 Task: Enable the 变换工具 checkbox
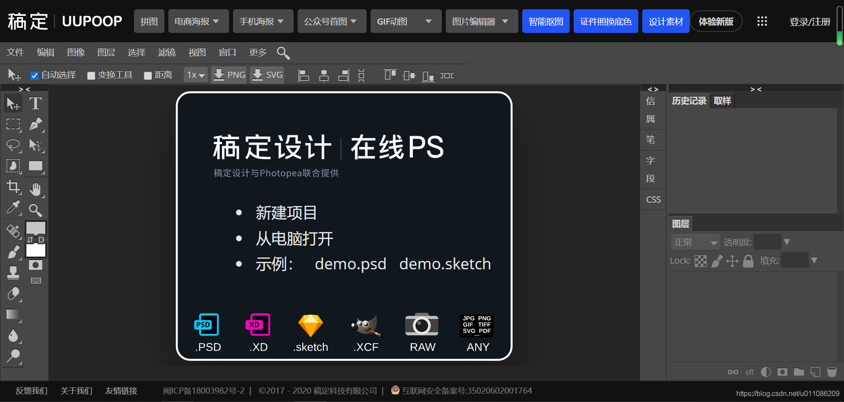pos(91,76)
